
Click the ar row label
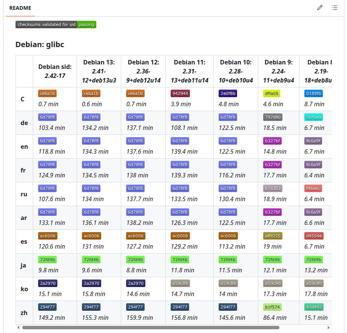[24, 218]
